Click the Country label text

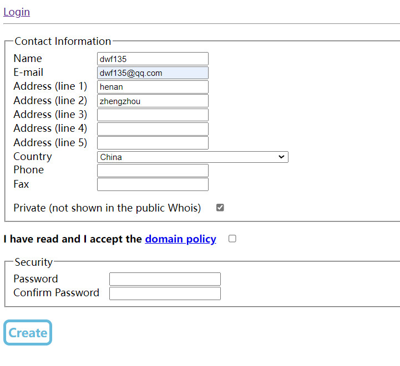click(x=33, y=157)
